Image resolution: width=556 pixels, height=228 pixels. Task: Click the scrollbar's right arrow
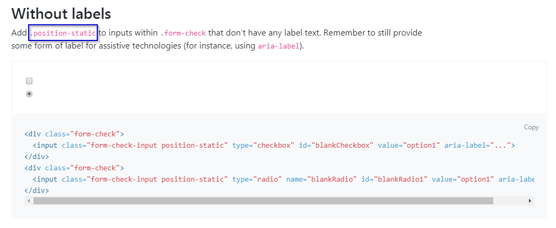click(531, 201)
